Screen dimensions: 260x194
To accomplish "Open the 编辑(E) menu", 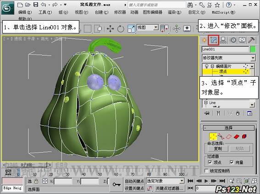I will (25, 12).
